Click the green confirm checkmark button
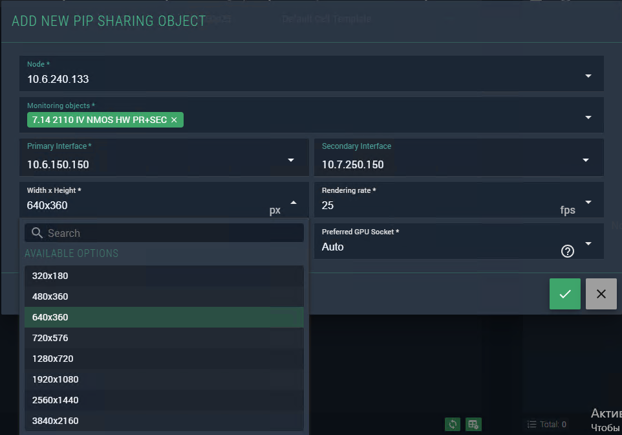Viewport: 622px width, 435px height. point(564,294)
